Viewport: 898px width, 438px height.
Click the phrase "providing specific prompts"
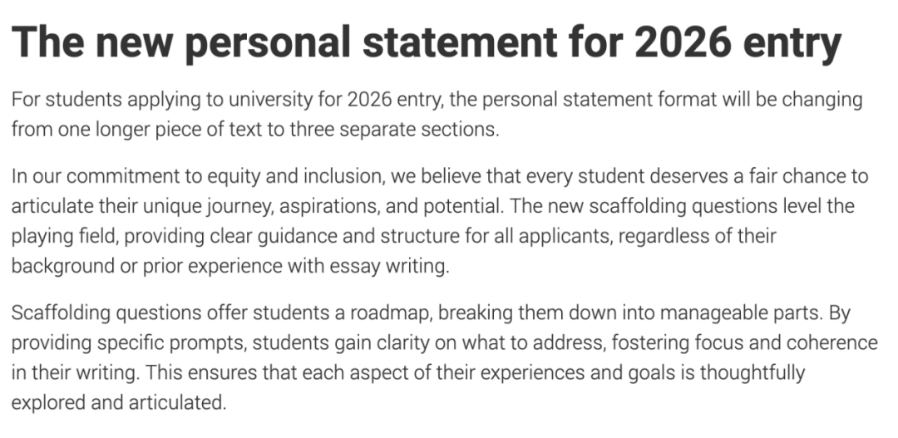[x=128, y=343]
